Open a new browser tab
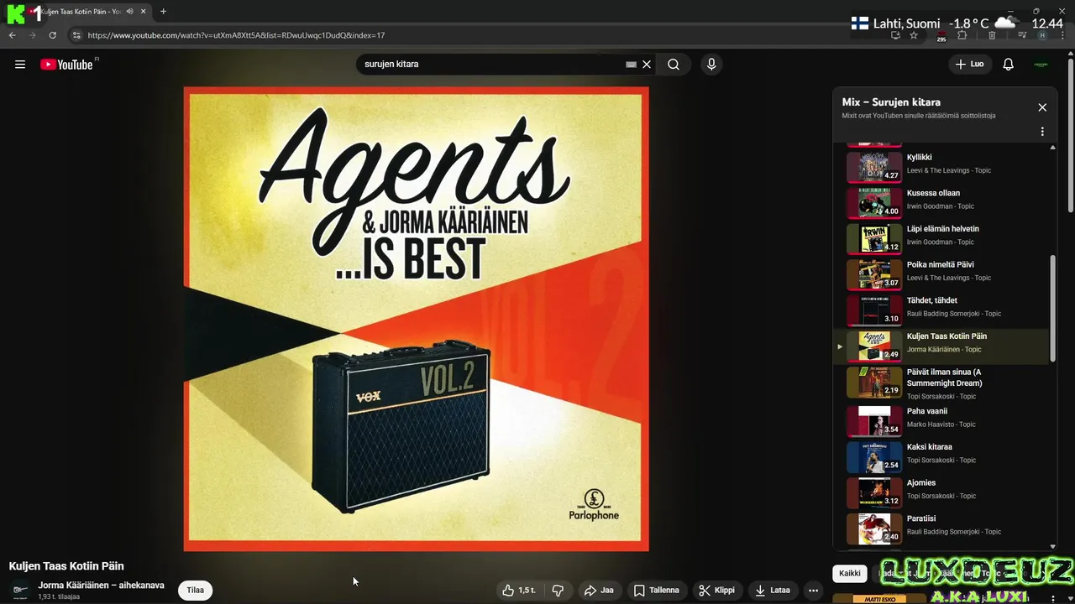Screen dimensions: 1075x604 click(x=163, y=11)
